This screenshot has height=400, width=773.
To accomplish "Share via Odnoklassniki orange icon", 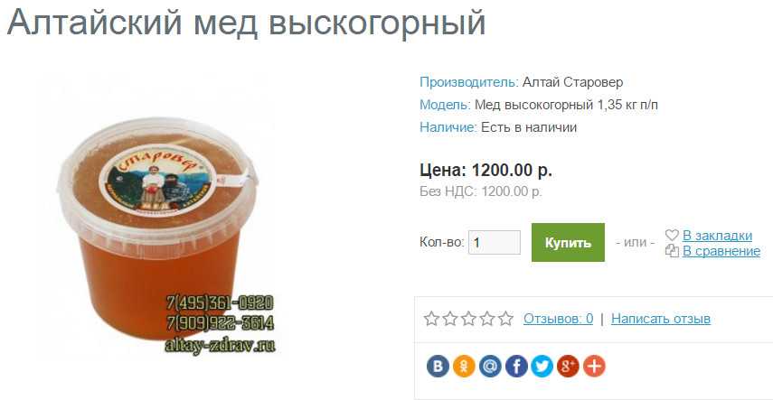I will pyautogui.click(x=464, y=367).
